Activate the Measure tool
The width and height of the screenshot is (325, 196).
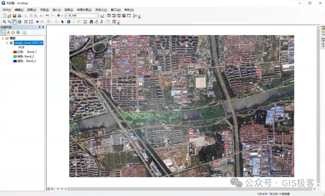tap(85, 22)
